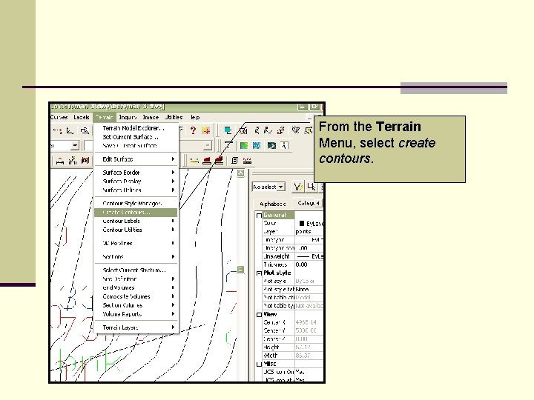
Task: Select Create Contours from Terrain menu
Action: 136,213
